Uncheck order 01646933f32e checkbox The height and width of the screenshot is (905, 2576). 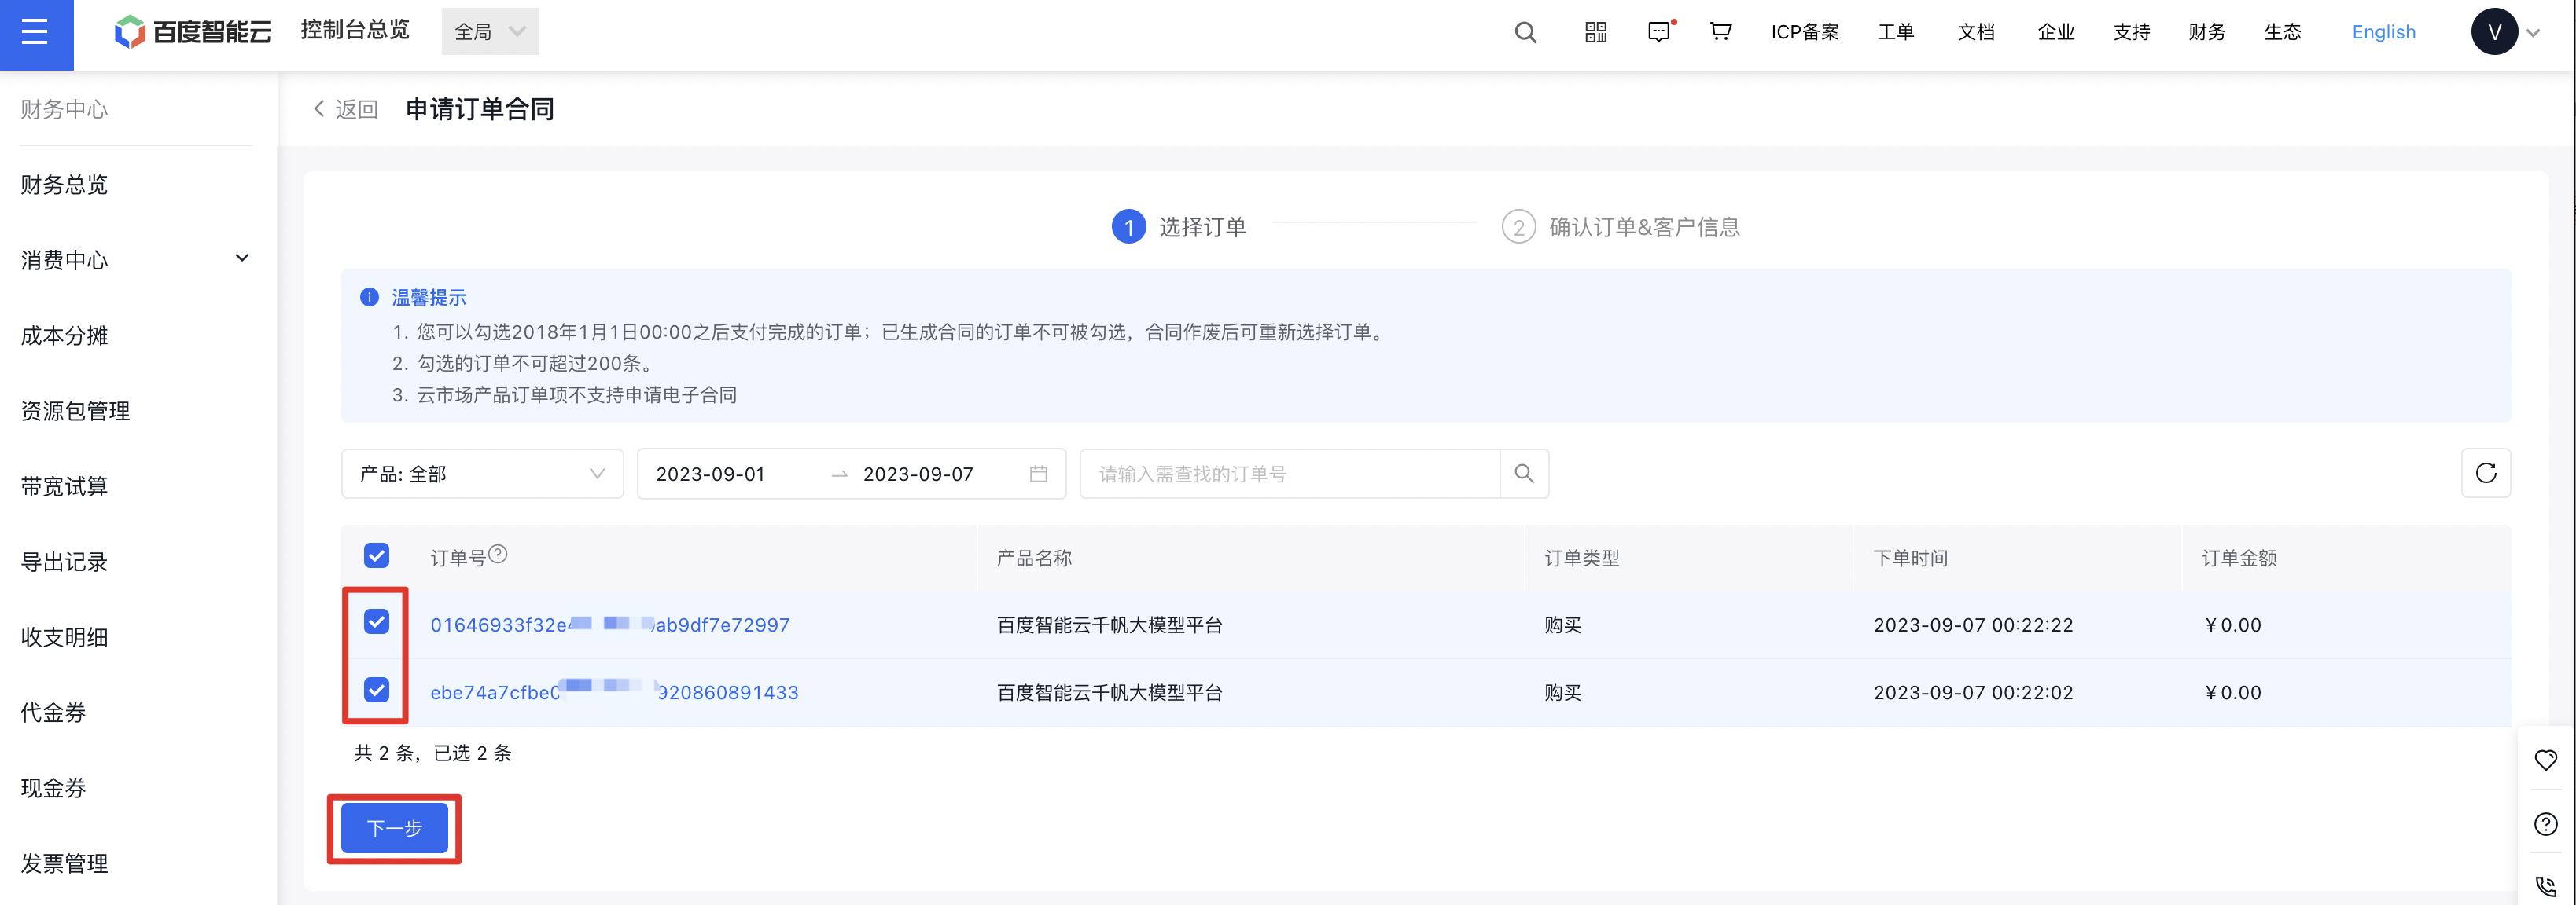(x=377, y=622)
